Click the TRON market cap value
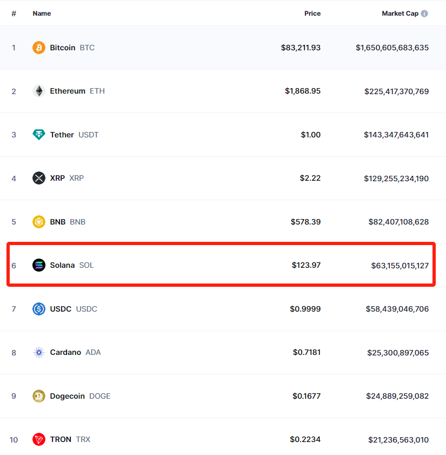Image resolution: width=446 pixels, height=455 pixels. [398, 439]
